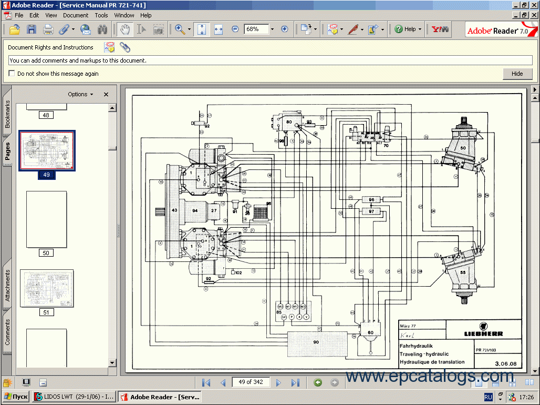This screenshot has height=405, width=540.
Task: Click the green Previous View button
Action: (x=318, y=382)
